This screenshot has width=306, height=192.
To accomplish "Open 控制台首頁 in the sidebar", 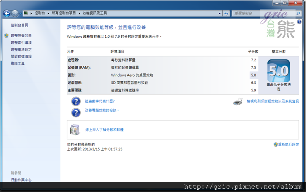I will click(x=19, y=25).
